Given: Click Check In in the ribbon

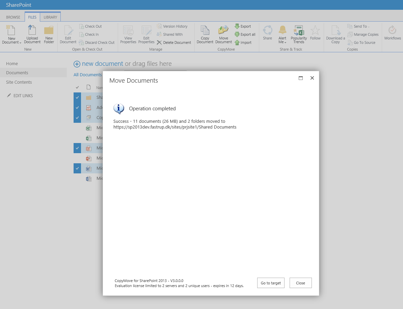Looking at the screenshot, I should coord(89,34).
